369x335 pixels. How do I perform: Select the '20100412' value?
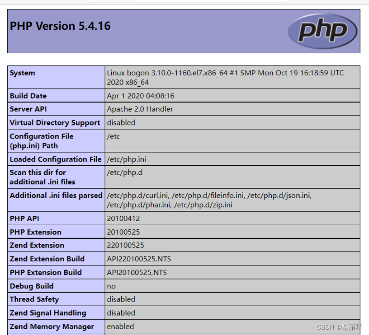coord(123,219)
